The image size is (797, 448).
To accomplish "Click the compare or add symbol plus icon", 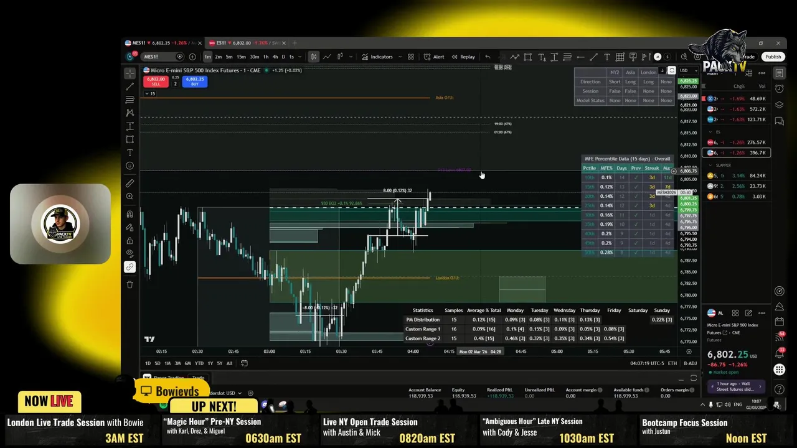I will 192,57.
